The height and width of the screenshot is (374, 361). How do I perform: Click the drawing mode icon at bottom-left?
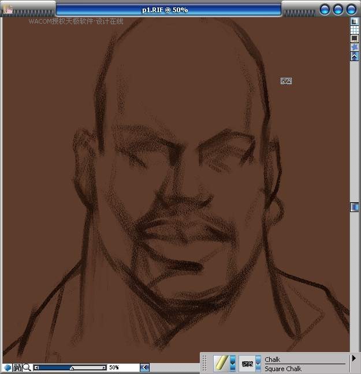[x=8, y=367]
